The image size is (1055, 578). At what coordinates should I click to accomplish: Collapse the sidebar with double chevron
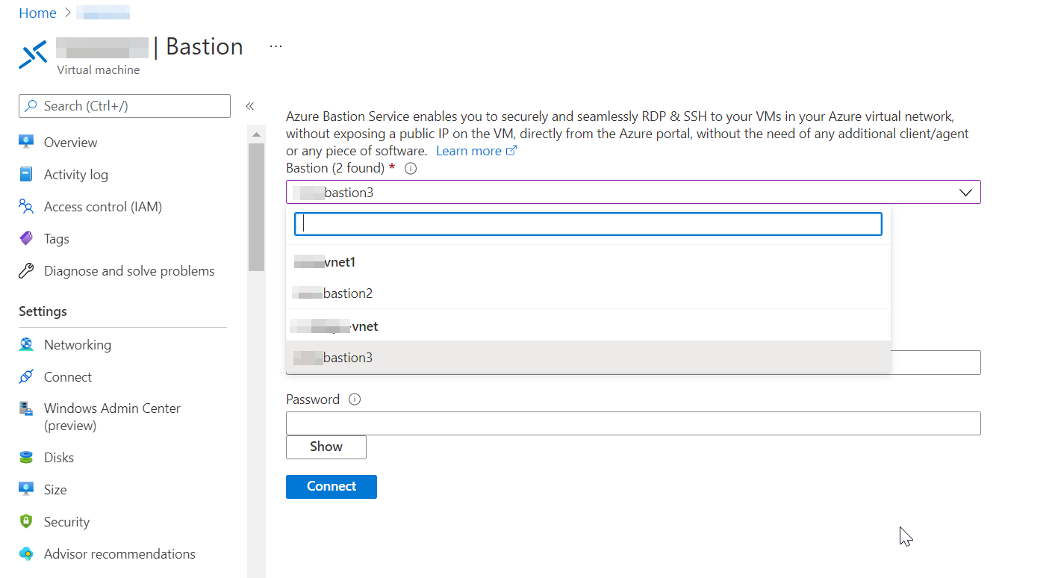250,106
